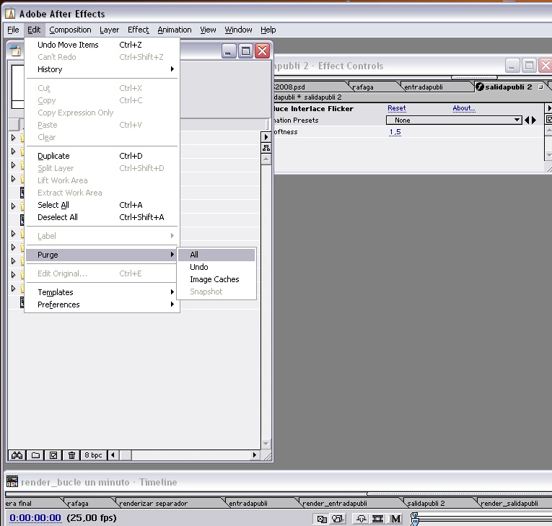Click the trash delete icon in Project panel
Image resolution: width=552 pixels, height=526 pixels.
(x=71, y=455)
